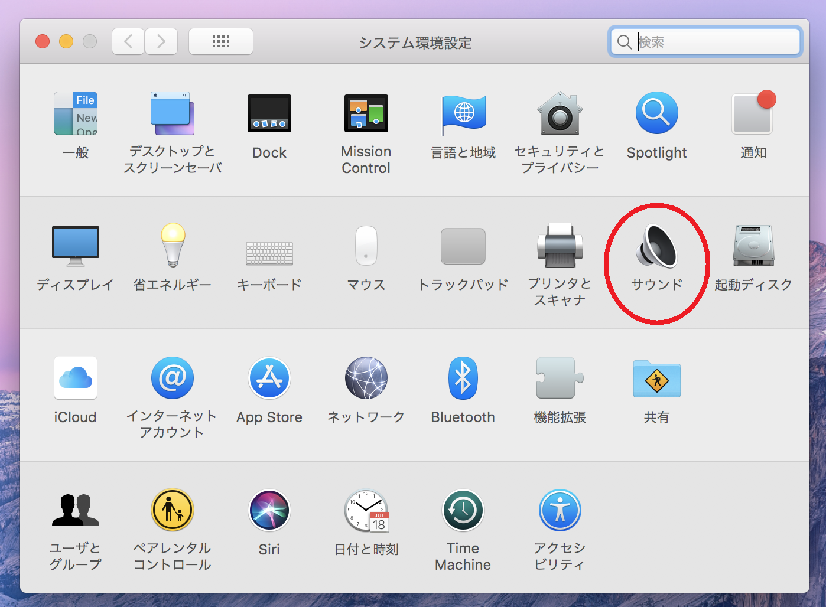Open ユーザとグループ silhouettes icon

pyautogui.click(x=76, y=510)
